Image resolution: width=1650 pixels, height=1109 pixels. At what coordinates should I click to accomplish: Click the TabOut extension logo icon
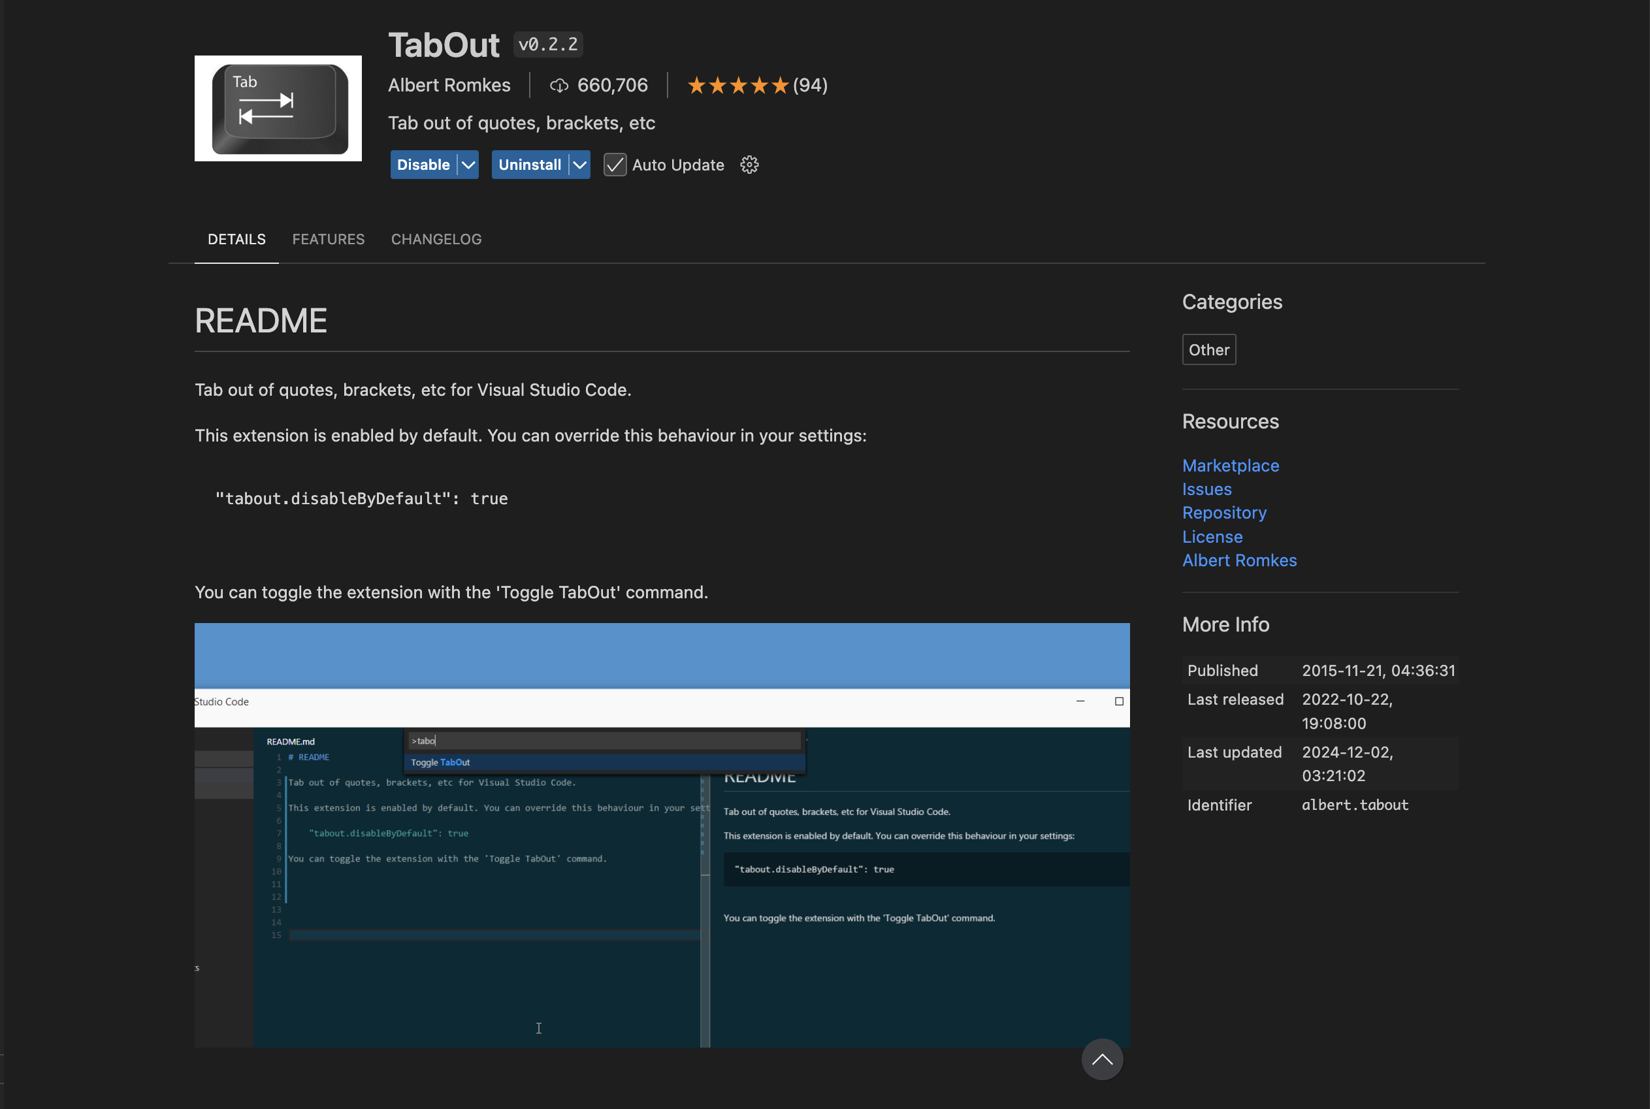point(278,108)
